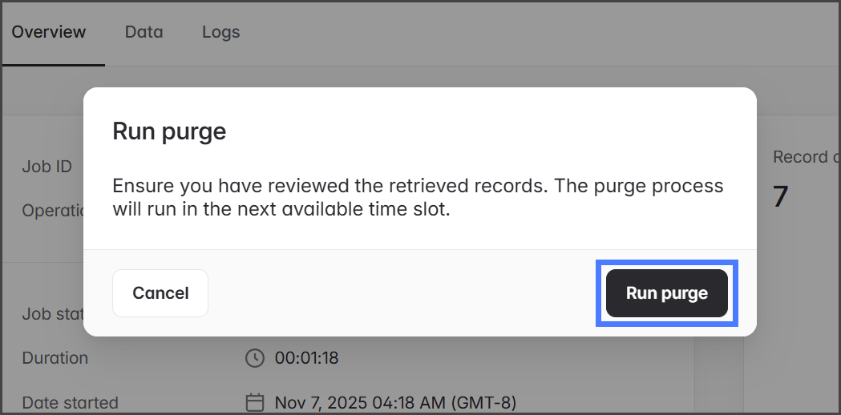Click the clock icon beside the duration

[254, 358]
